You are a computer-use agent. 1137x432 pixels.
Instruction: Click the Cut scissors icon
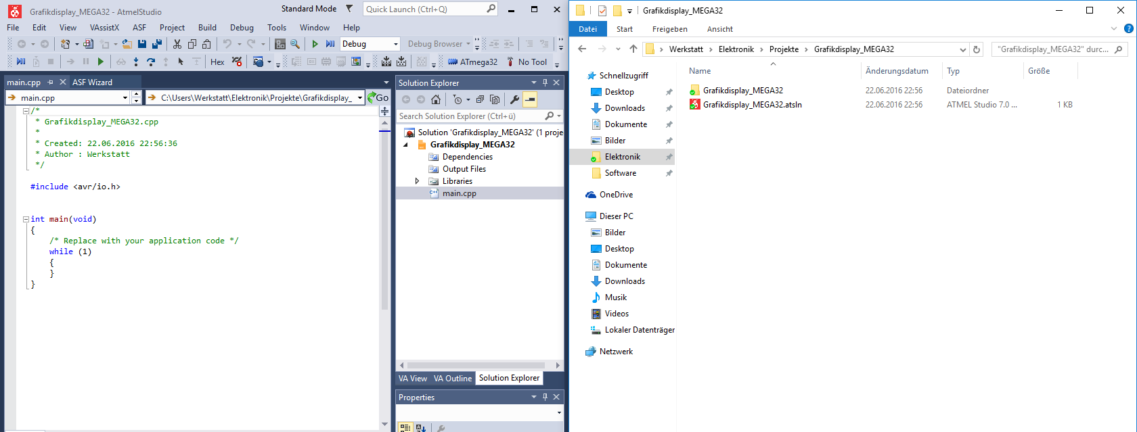coord(177,44)
